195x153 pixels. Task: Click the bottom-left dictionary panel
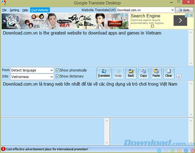[x=53, y=132]
